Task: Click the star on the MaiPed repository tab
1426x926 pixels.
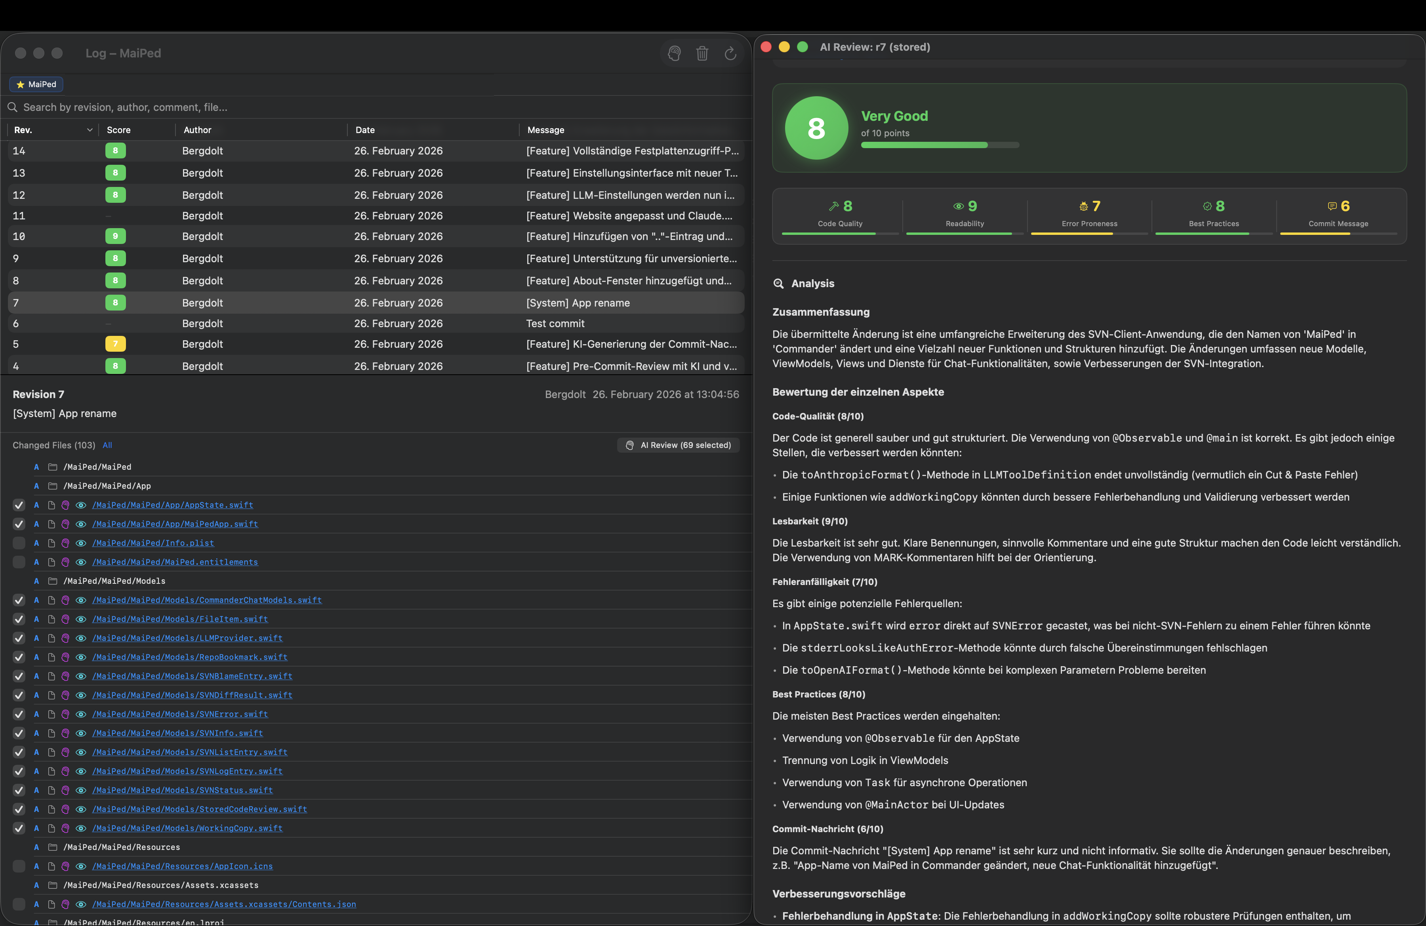Action: (x=21, y=84)
